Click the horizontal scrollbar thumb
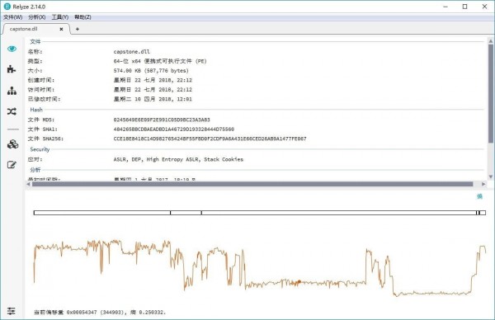This screenshot has width=495, height=320. click(x=252, y=184)
